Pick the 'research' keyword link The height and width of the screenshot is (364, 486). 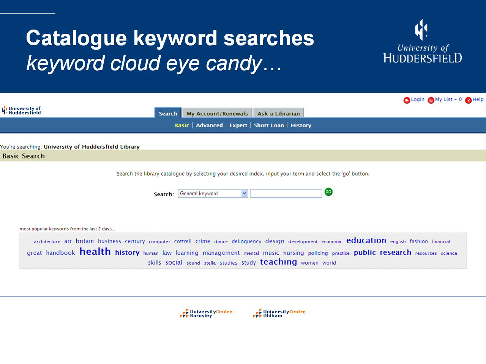pos(395,253)
